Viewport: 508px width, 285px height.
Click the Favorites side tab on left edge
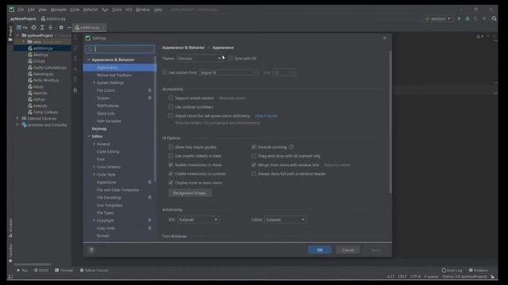tap(10, 253)
